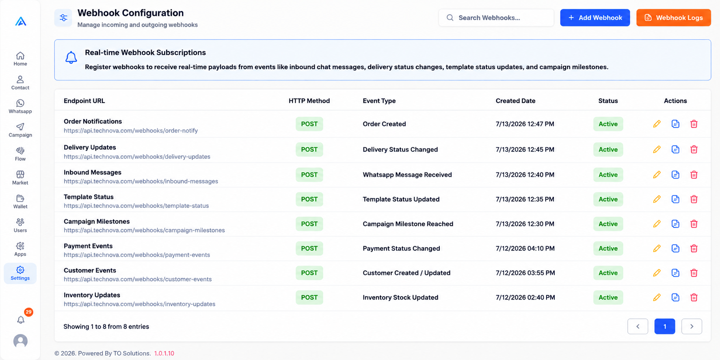Open the Apps sidebar section
The image size is (720, 360).
point(20,249)
